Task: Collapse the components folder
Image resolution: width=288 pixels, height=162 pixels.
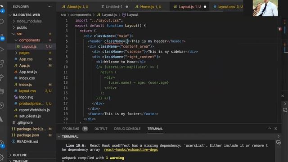Action: click(16, 40)
